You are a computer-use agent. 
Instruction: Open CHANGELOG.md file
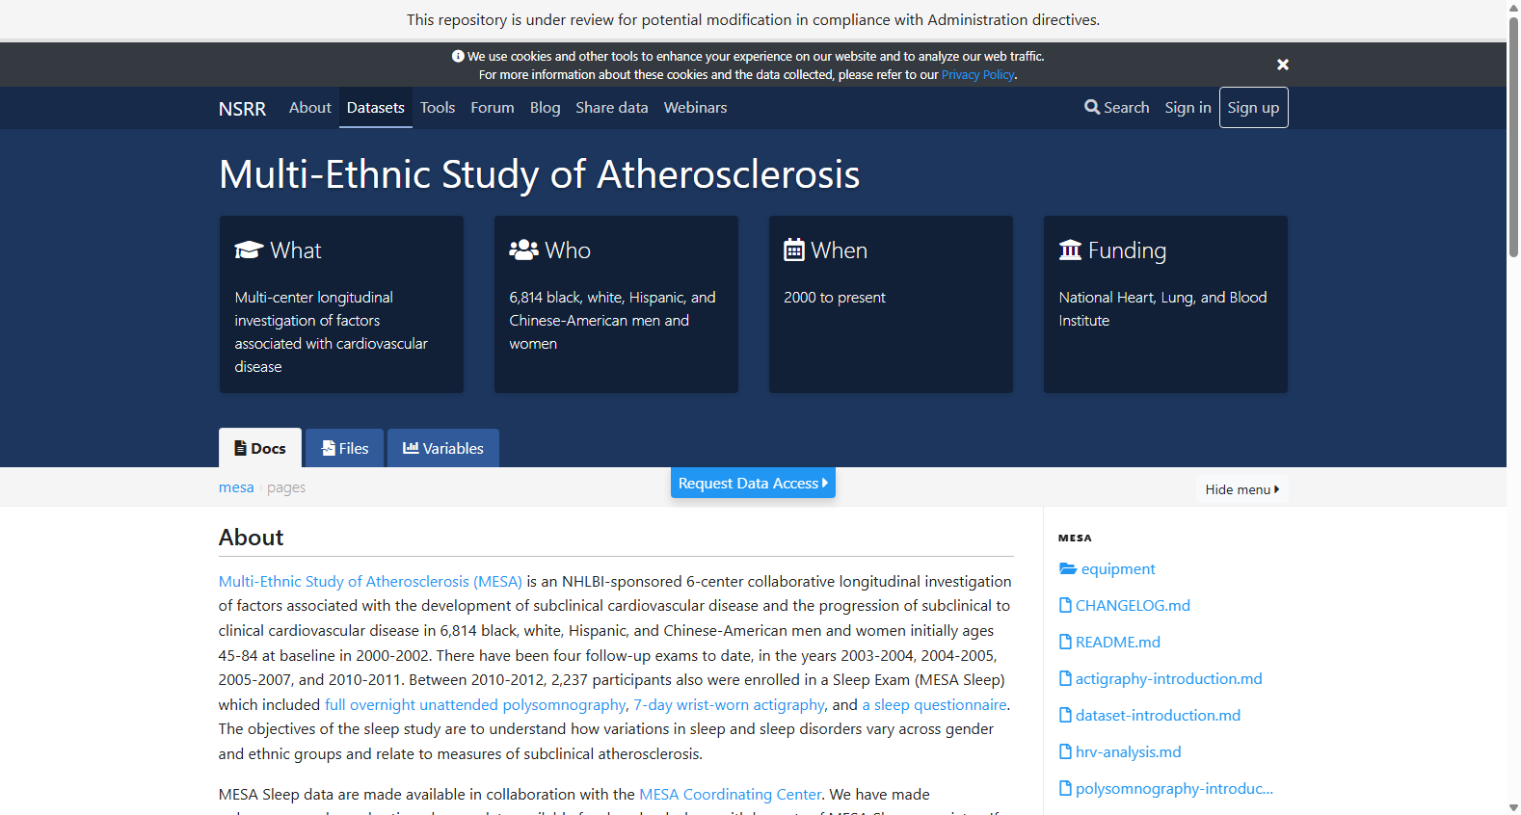coord(1133,606)
